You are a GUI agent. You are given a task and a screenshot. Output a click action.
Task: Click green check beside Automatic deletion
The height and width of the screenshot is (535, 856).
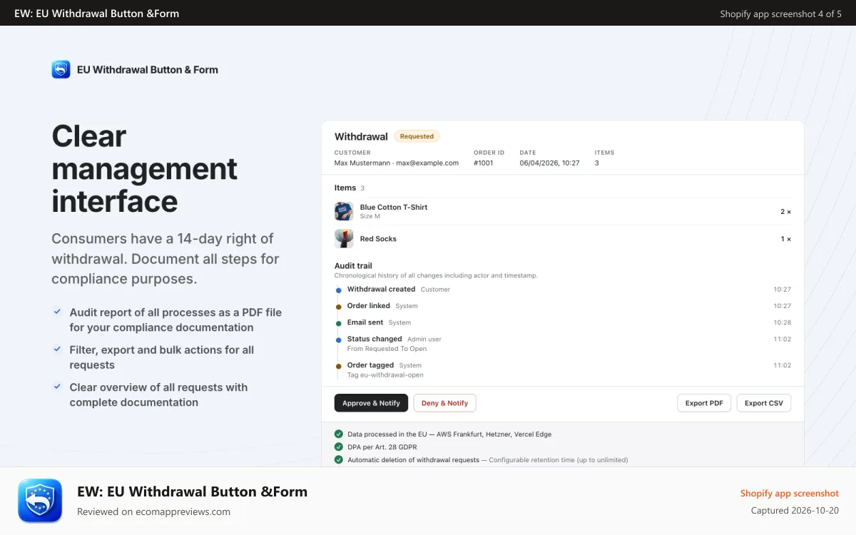[x=339, y=460]
